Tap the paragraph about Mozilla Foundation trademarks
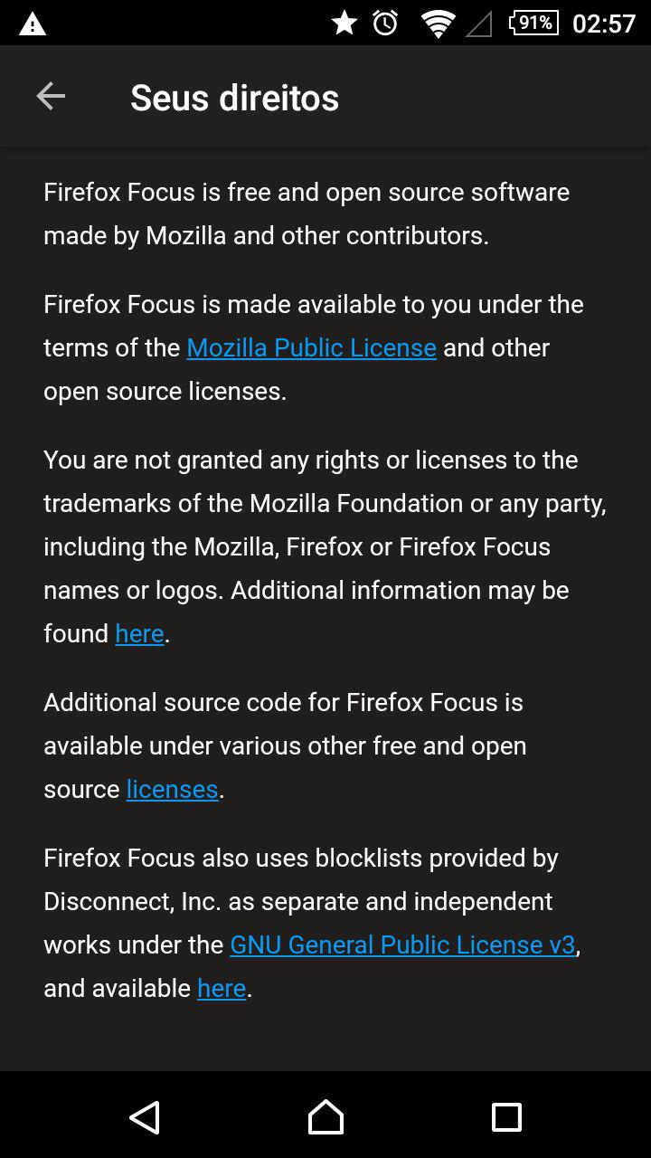This screenshot has height=1158, width=651. point(325,547)
